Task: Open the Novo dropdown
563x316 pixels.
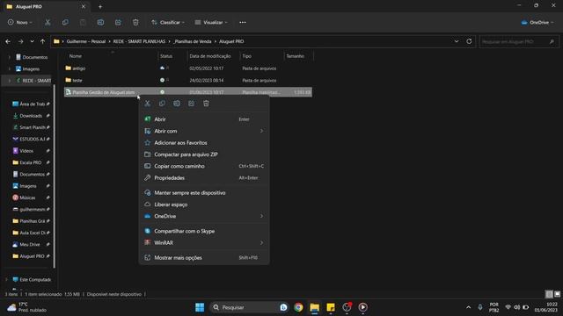Action: (x=20, y=22)
